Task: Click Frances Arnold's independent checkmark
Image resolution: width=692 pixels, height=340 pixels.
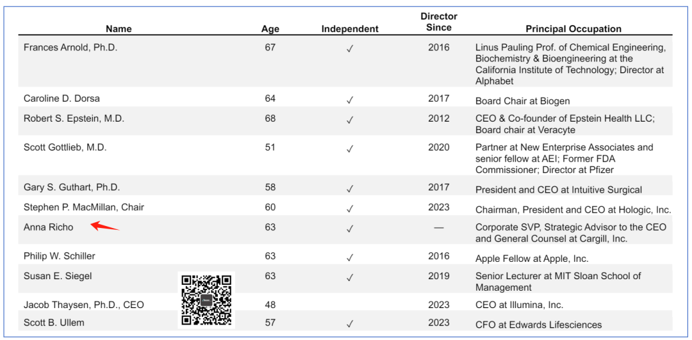Action: coord(350,49)
